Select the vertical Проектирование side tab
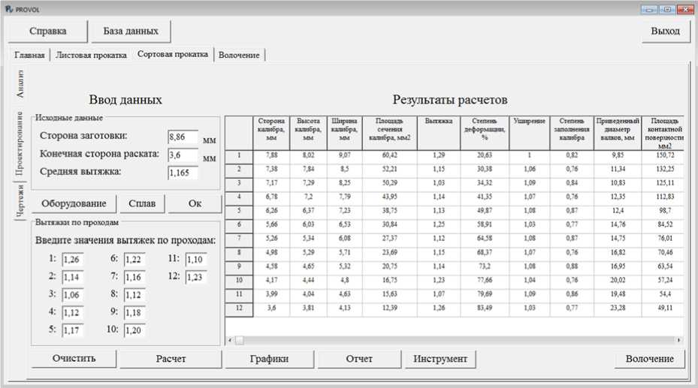This screenshot has height=388, width=698. tap(19, 143)
